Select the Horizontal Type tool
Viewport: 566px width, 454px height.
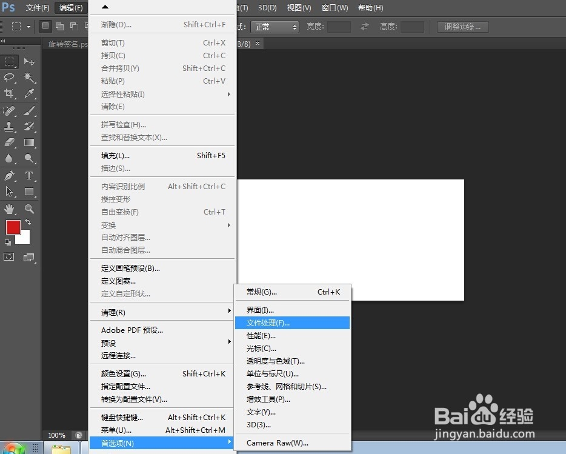coord(29,176)
